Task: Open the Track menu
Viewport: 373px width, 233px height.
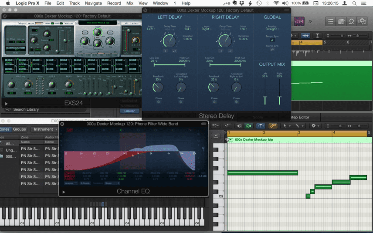Action: pos(75,3)
